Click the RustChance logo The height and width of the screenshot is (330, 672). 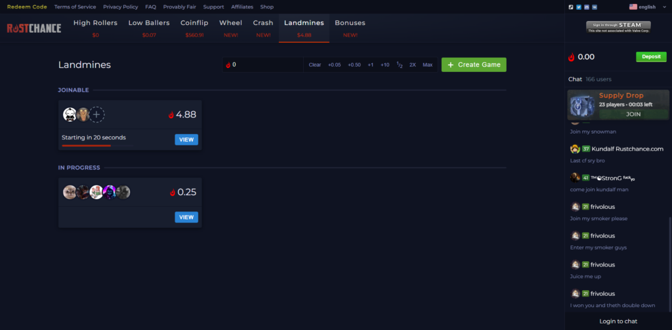pos(34,28)
